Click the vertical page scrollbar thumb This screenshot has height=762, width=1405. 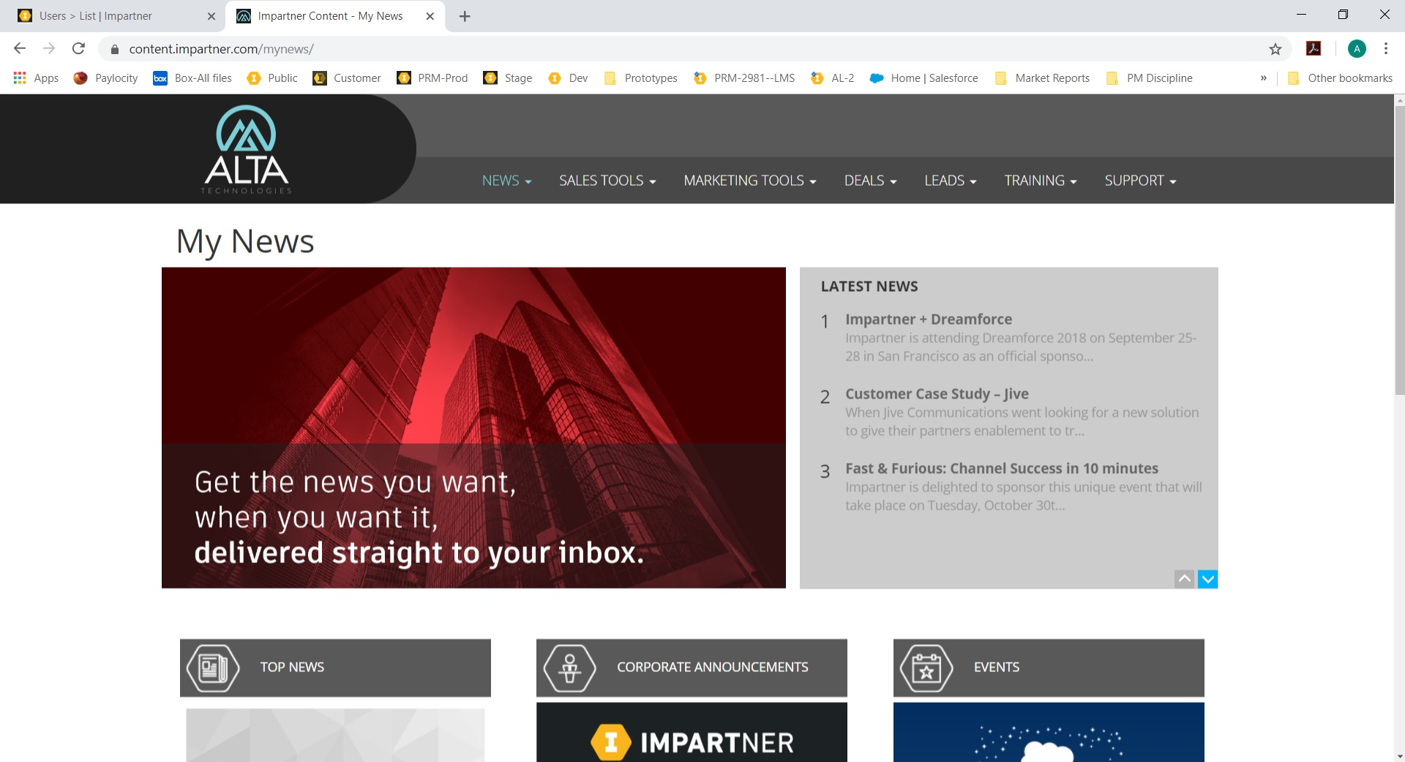pyautogui.click(x=1399, y=250)
